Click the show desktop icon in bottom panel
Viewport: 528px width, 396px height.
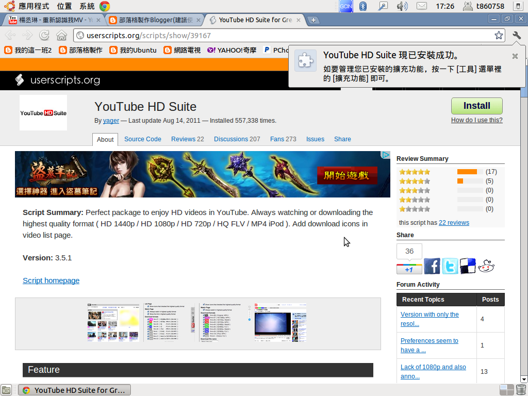(6, 390)
